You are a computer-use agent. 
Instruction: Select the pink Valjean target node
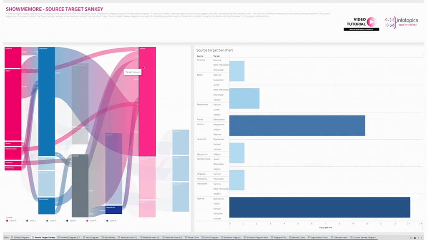[x=147, y=102]
